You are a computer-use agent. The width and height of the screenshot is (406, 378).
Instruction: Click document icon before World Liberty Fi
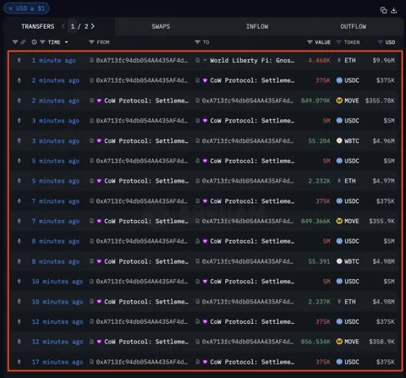point(197,60)
